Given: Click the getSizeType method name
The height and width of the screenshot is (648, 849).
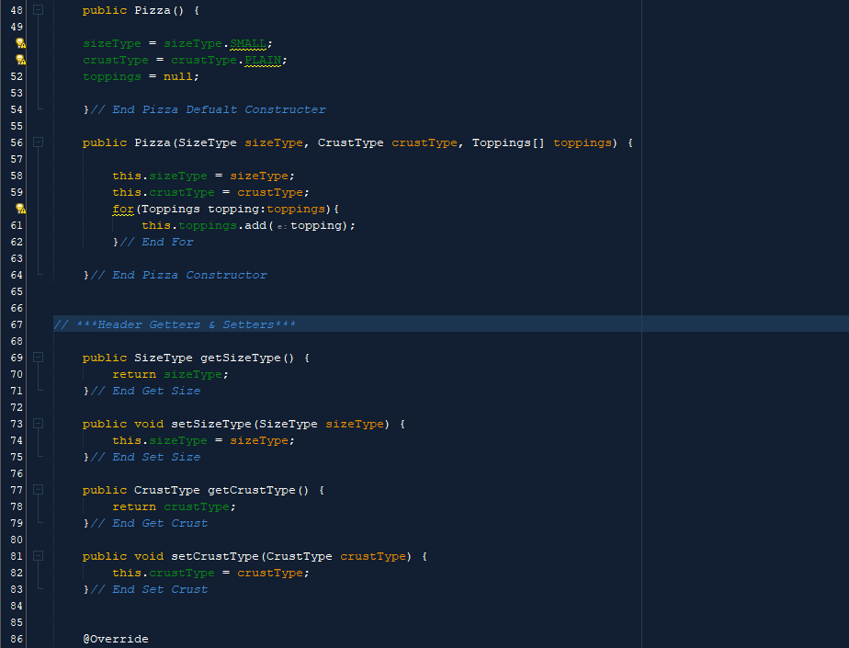Looking at the screenshot, I should pos(241,358).
